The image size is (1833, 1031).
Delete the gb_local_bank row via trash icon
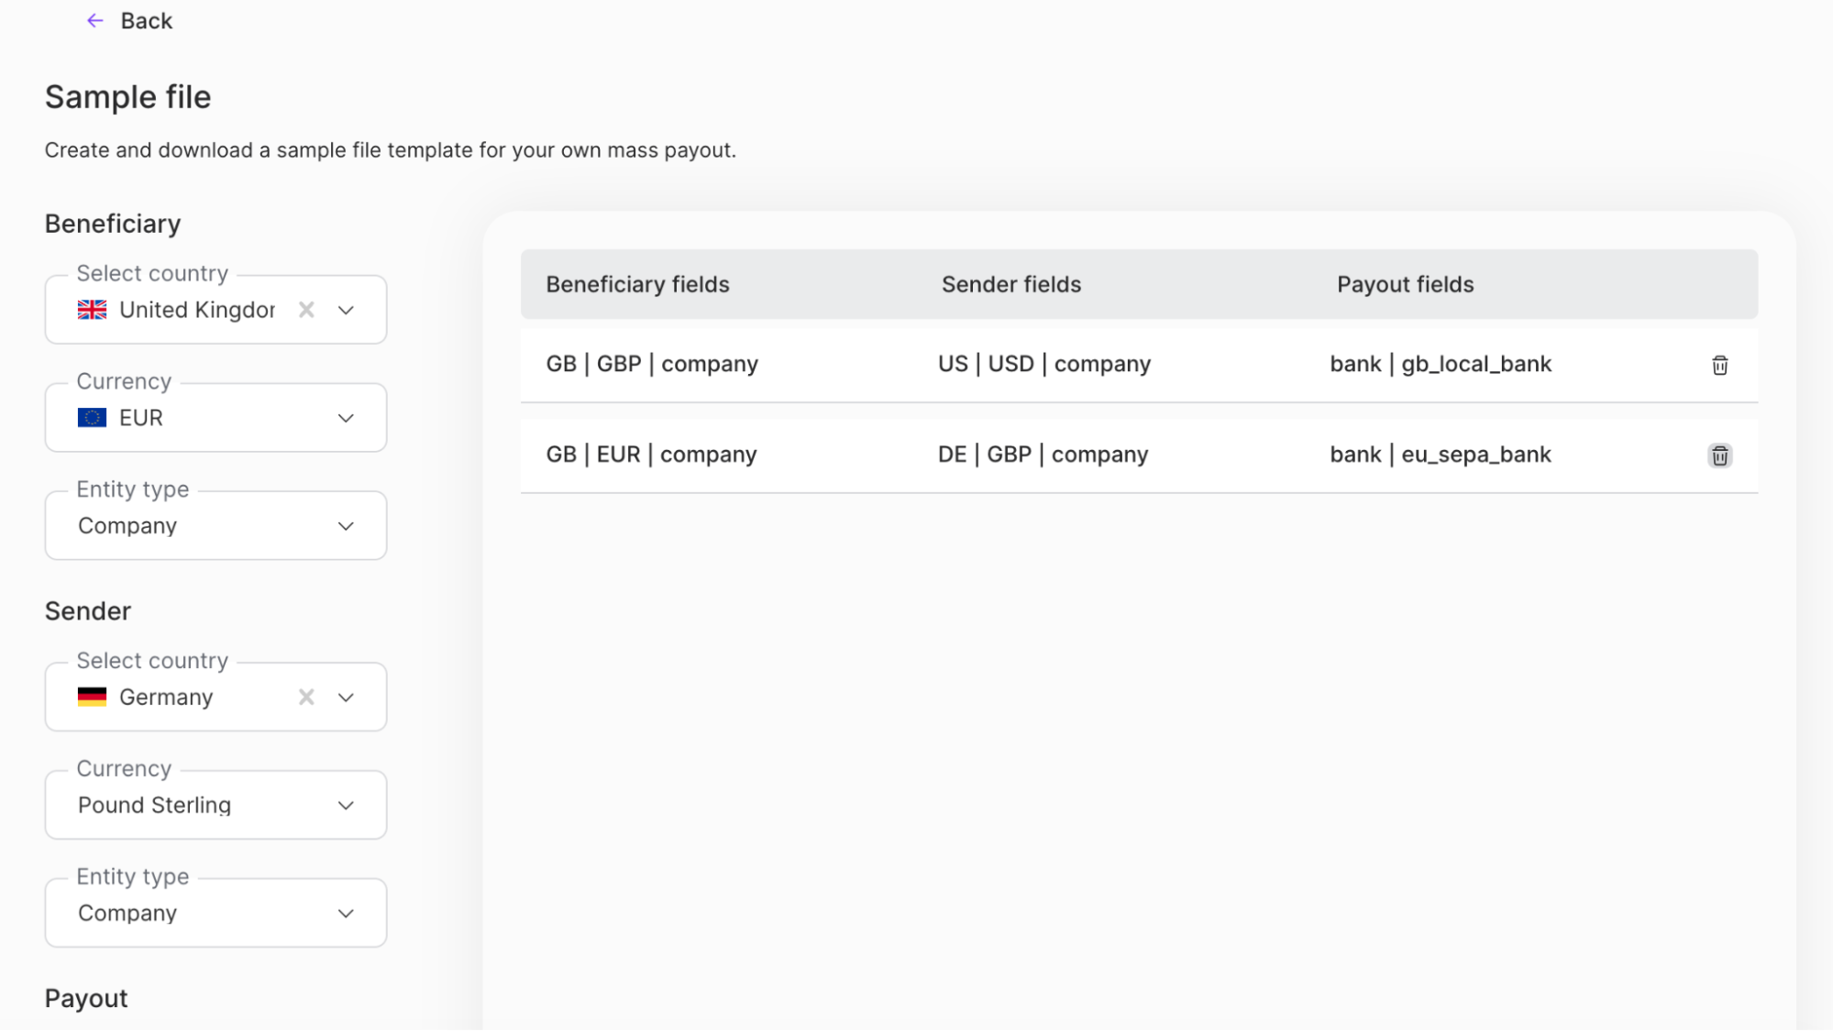(x=1719, y=365)
